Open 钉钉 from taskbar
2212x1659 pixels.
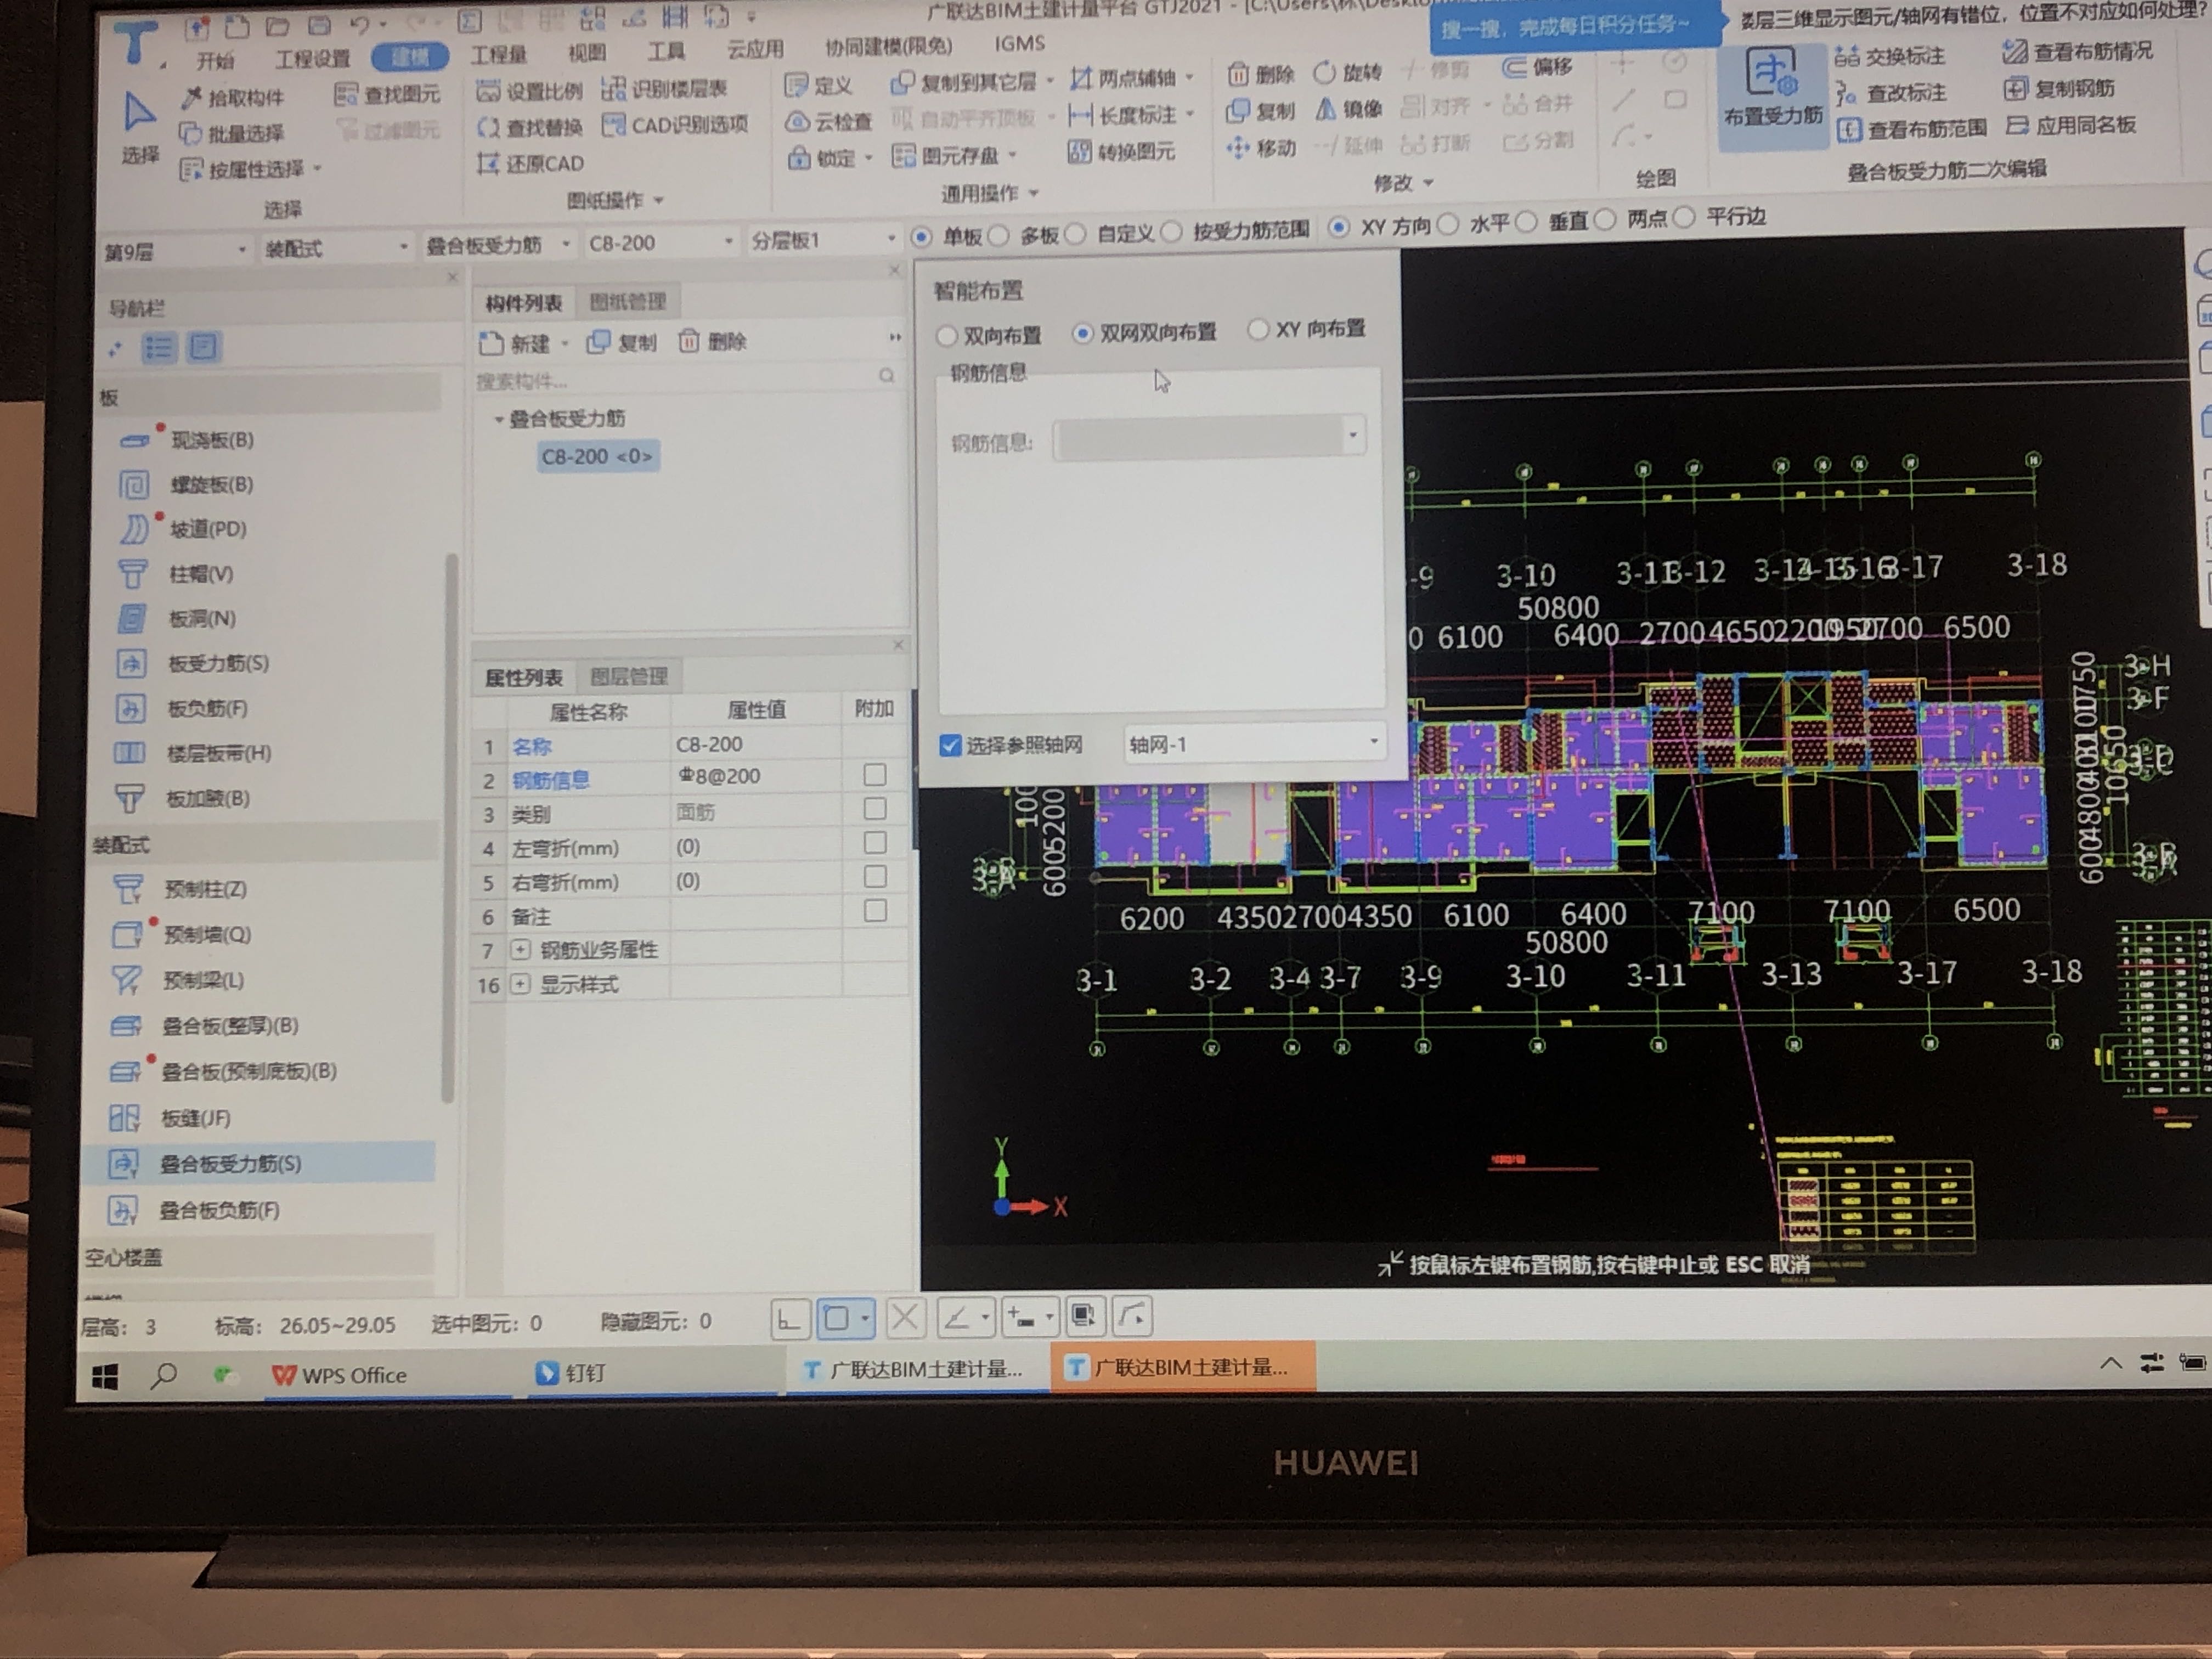tap(570, 1373)
